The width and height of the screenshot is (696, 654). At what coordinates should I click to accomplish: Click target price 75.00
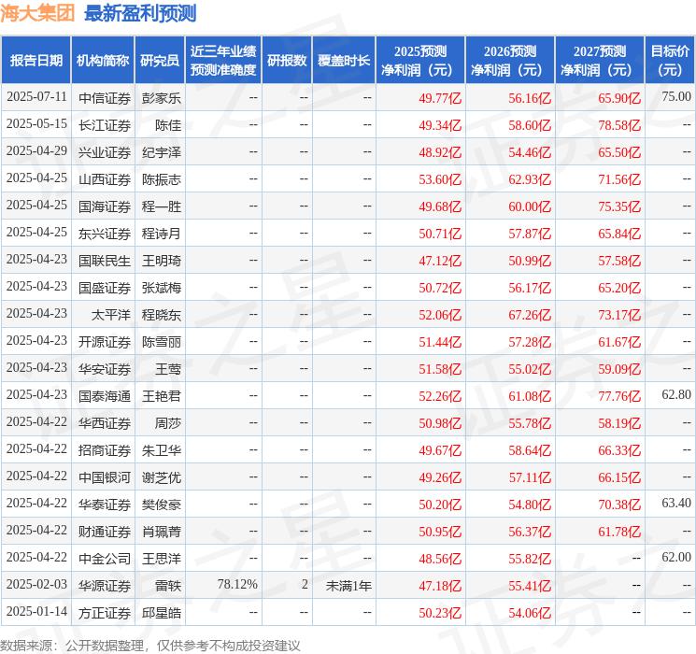pyautogui.click(x=676, y=96)
